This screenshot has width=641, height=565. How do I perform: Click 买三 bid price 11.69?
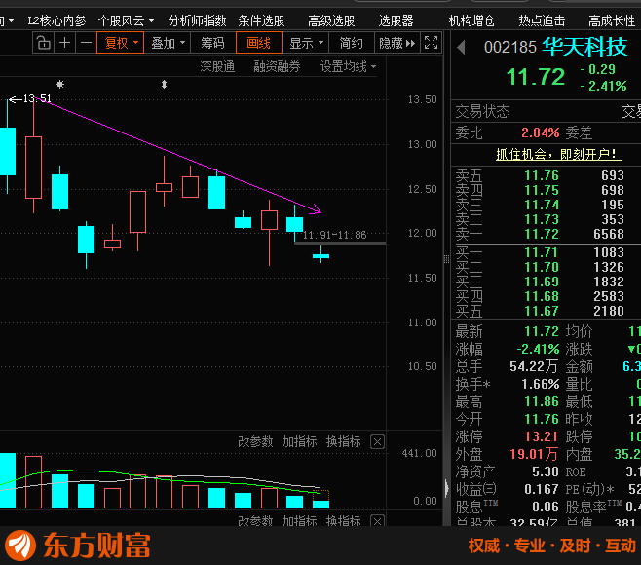tap(542, 282)
